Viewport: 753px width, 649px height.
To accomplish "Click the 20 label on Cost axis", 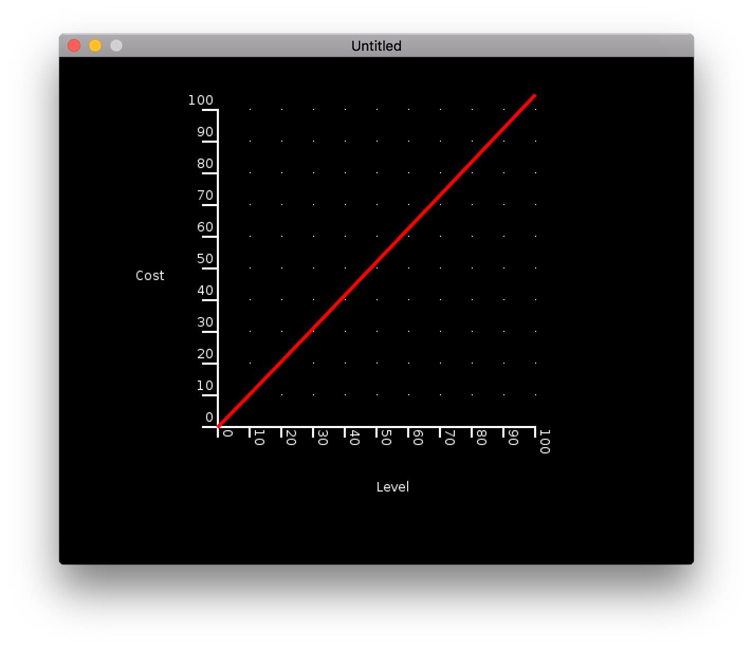I will coord(205,354).
